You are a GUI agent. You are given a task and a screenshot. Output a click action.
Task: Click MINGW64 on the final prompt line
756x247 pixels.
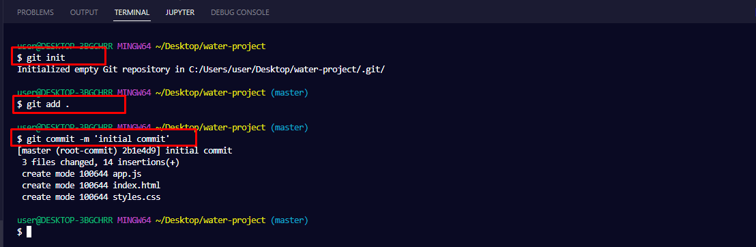(134, 220)
